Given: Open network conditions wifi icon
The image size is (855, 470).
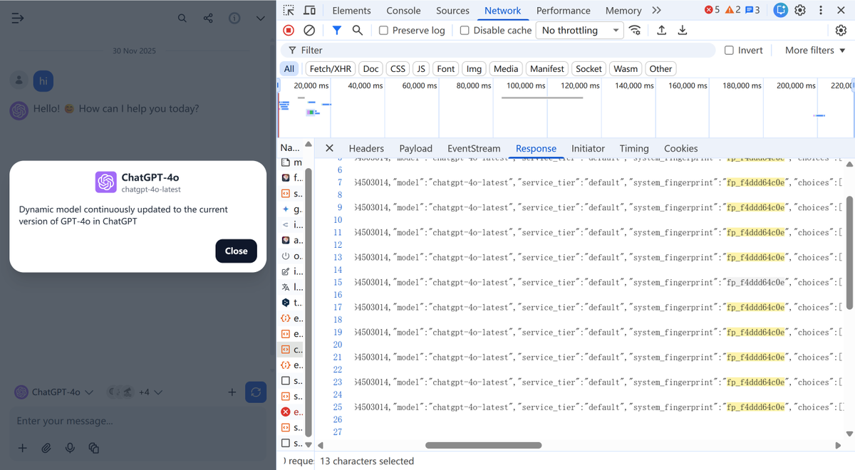Looking at the screenshot, I should pos(635,30).
